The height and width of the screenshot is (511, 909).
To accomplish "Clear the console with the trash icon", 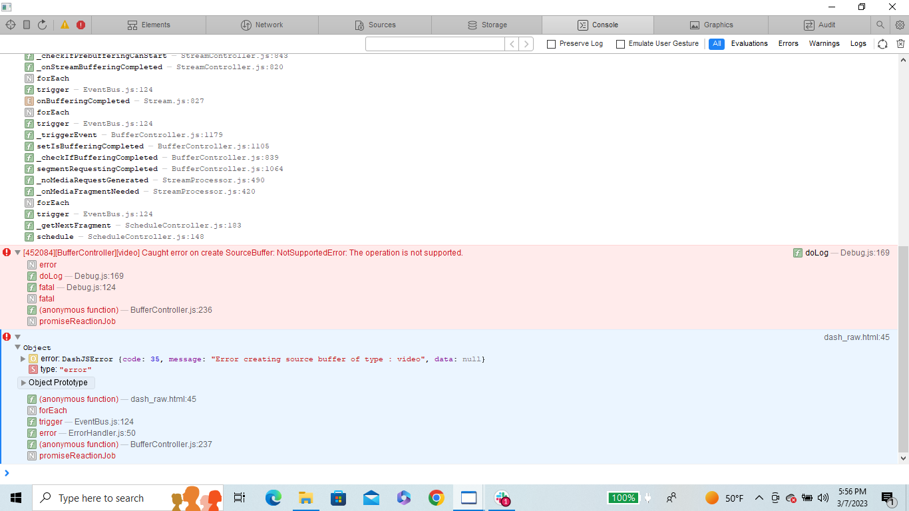I will (902, 43).
